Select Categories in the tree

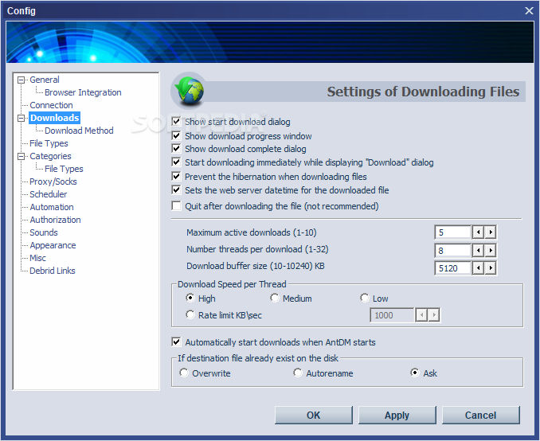coord(50,156)
